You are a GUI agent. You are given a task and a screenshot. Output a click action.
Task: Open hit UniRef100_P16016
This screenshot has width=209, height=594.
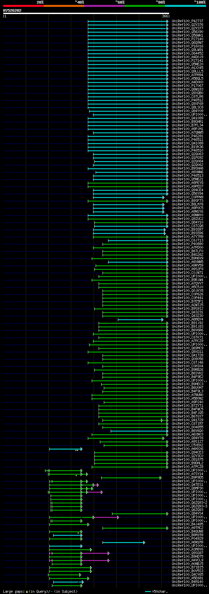pos(187,46)
